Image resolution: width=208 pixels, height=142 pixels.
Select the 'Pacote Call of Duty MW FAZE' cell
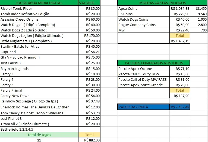pyautogui.click(x=144, y=79)
